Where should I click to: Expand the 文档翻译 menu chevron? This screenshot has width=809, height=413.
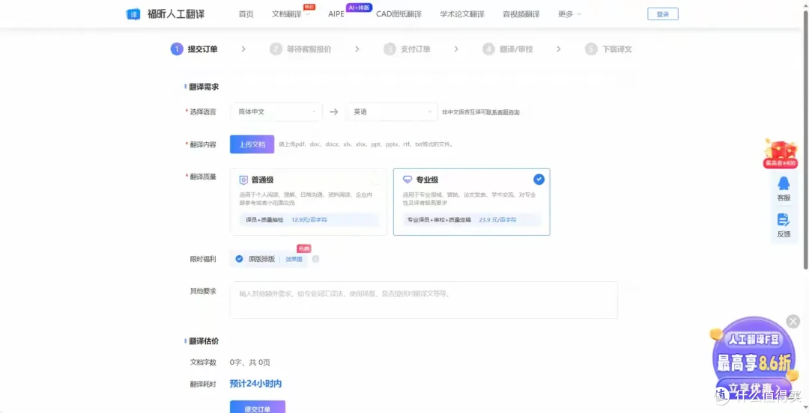308,14
